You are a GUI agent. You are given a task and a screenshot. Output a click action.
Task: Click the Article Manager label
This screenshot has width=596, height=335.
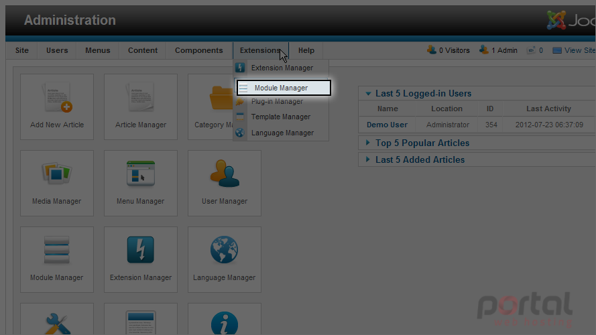pyautogui.click(x=141, y=125)
